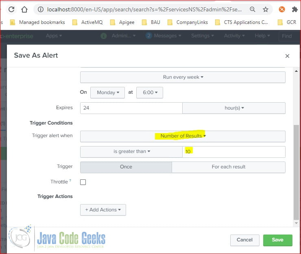301x254 pixels.
Task: Open the Help menu
Action: point(262,36)
